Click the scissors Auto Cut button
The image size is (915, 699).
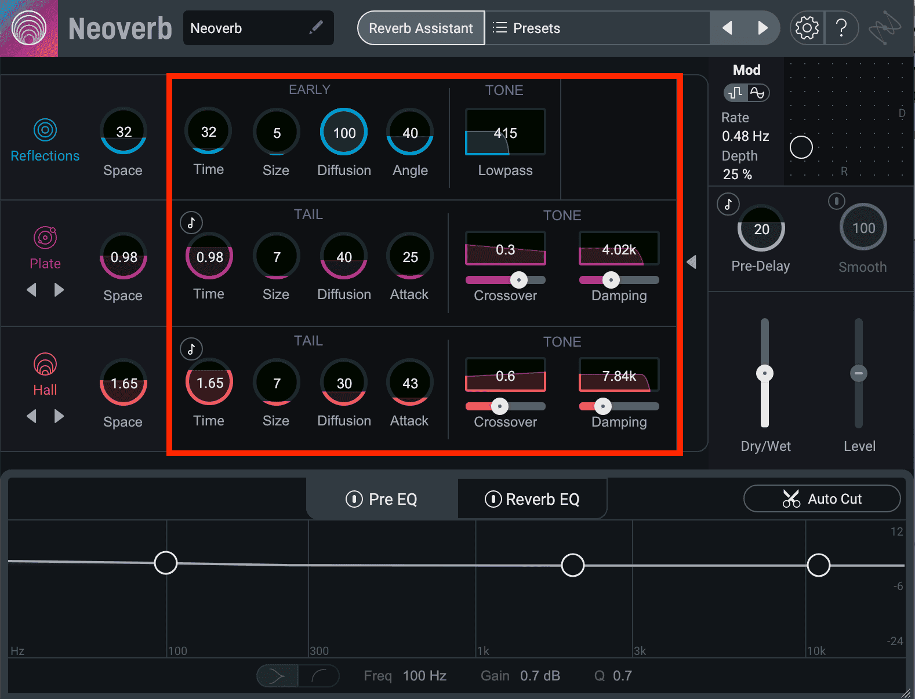pyautogui.click(x=822, y=498)
